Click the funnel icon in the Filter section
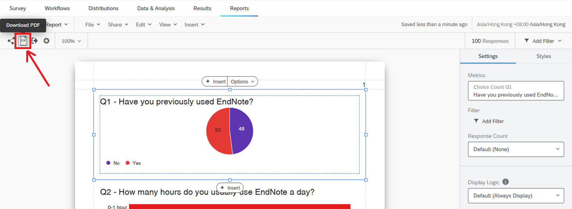572x209 pixels. coord(476,121)
